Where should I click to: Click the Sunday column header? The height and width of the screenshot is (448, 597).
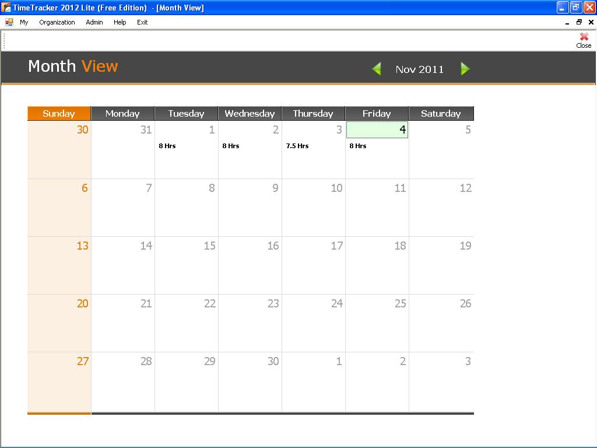(x=59, y=114)
